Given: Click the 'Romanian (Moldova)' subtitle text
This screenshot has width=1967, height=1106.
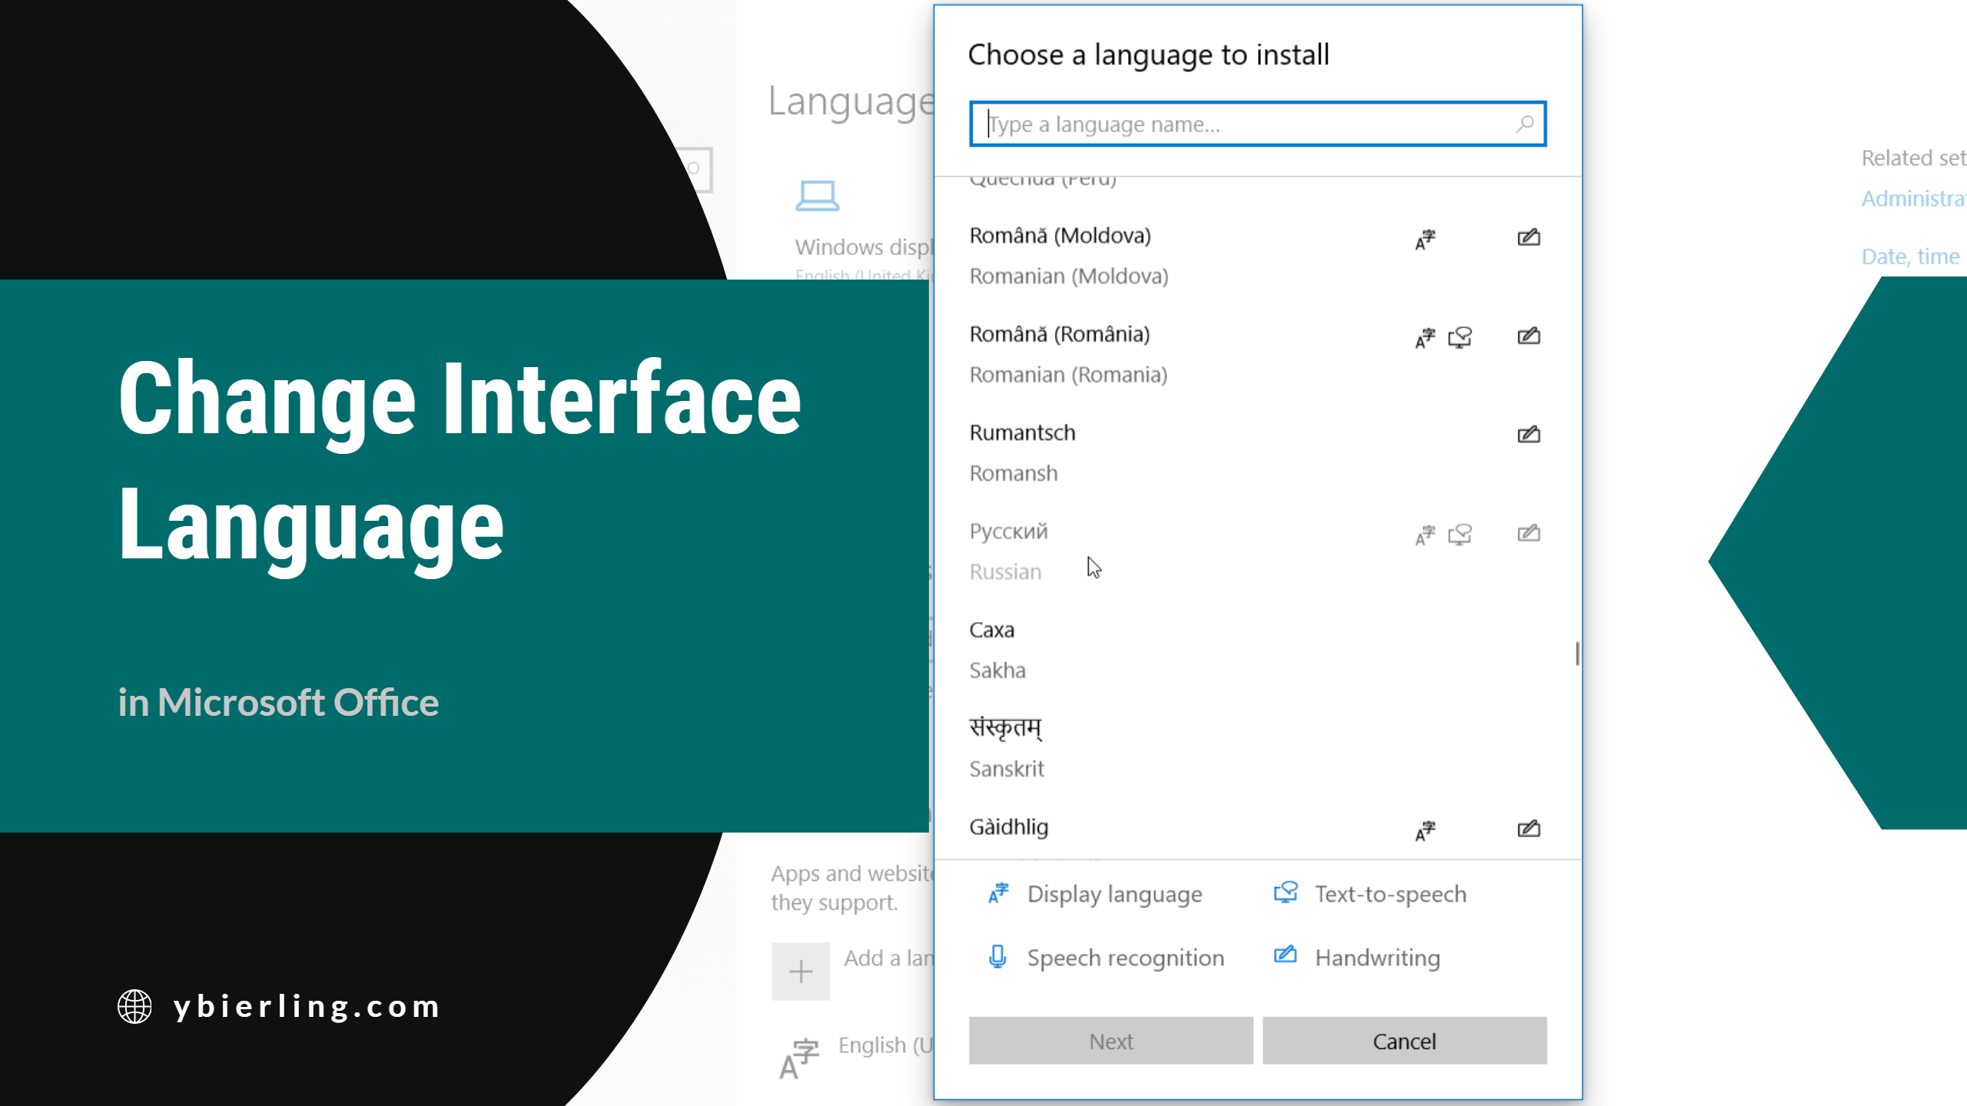Looking at the screenshot, I should click(x=1069, y=276).
